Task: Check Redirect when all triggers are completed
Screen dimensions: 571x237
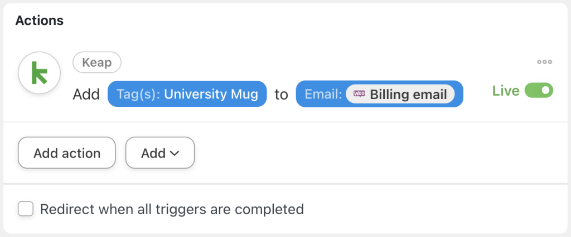Action: click(26, 209)
